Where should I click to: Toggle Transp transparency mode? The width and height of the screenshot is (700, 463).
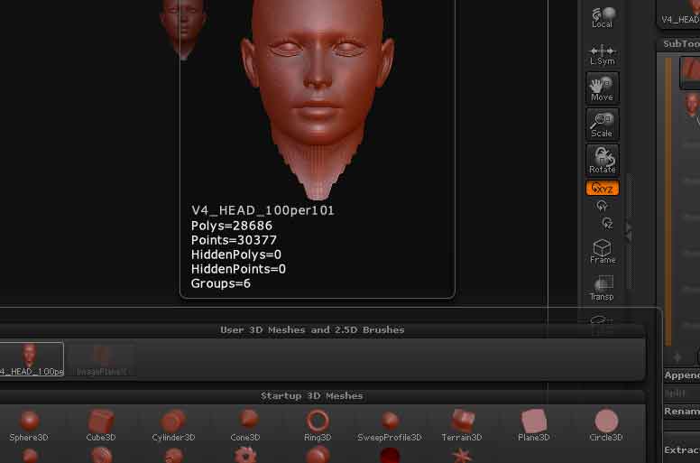click(x=602, y=288)
